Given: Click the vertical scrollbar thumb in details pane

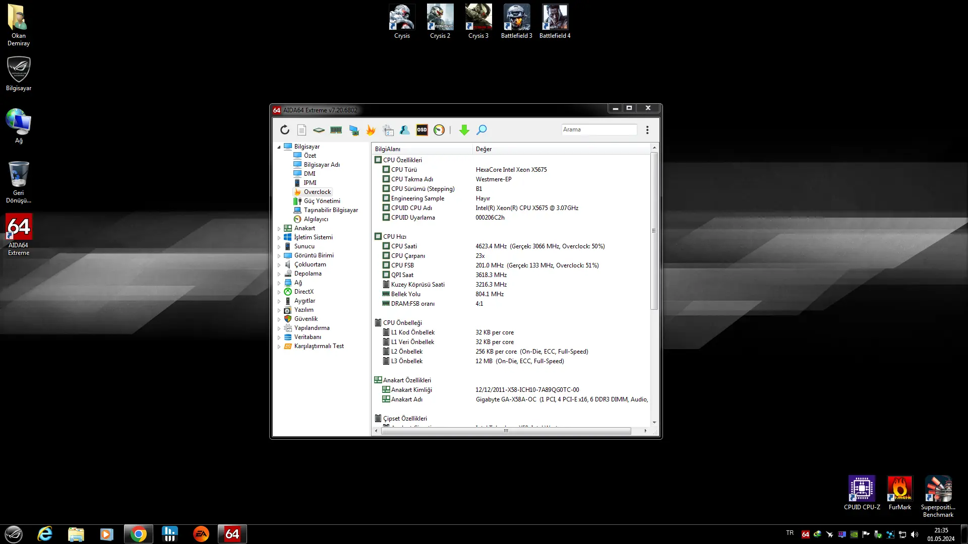Looking at the screenshot, I should 654,231.
